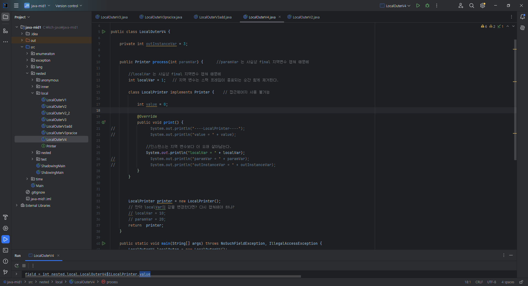Open Run panel toolbar more options
Image resolution: width=528 pixels, height=286 pixels.
point(33,266)
